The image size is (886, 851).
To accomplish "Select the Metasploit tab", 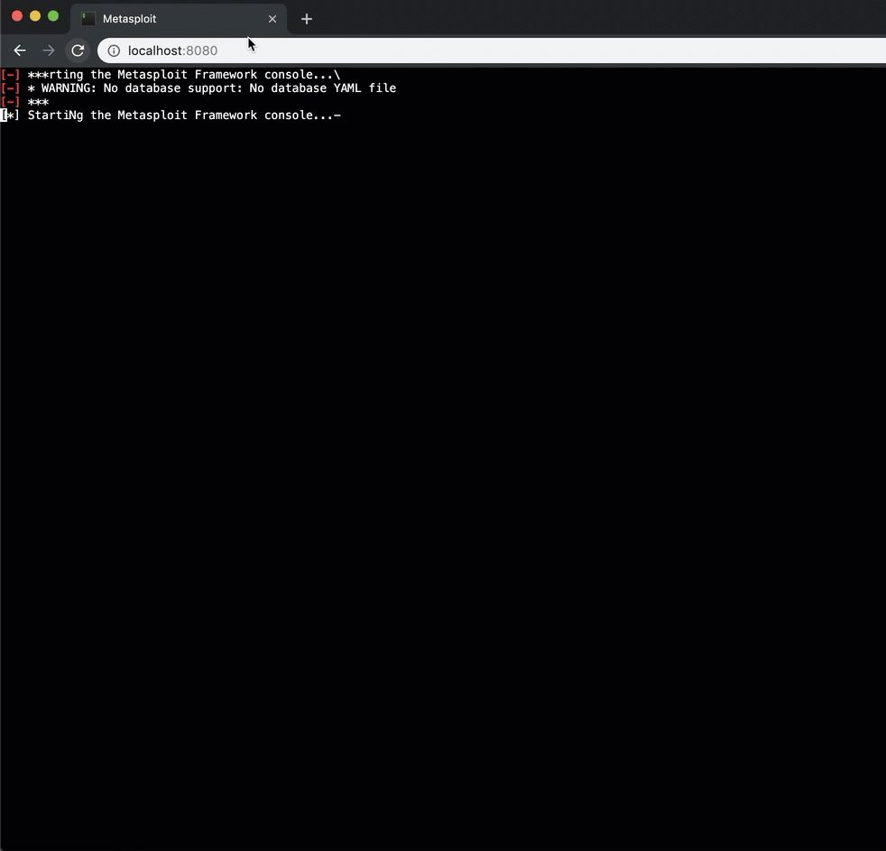I will (x=179, y=19).
